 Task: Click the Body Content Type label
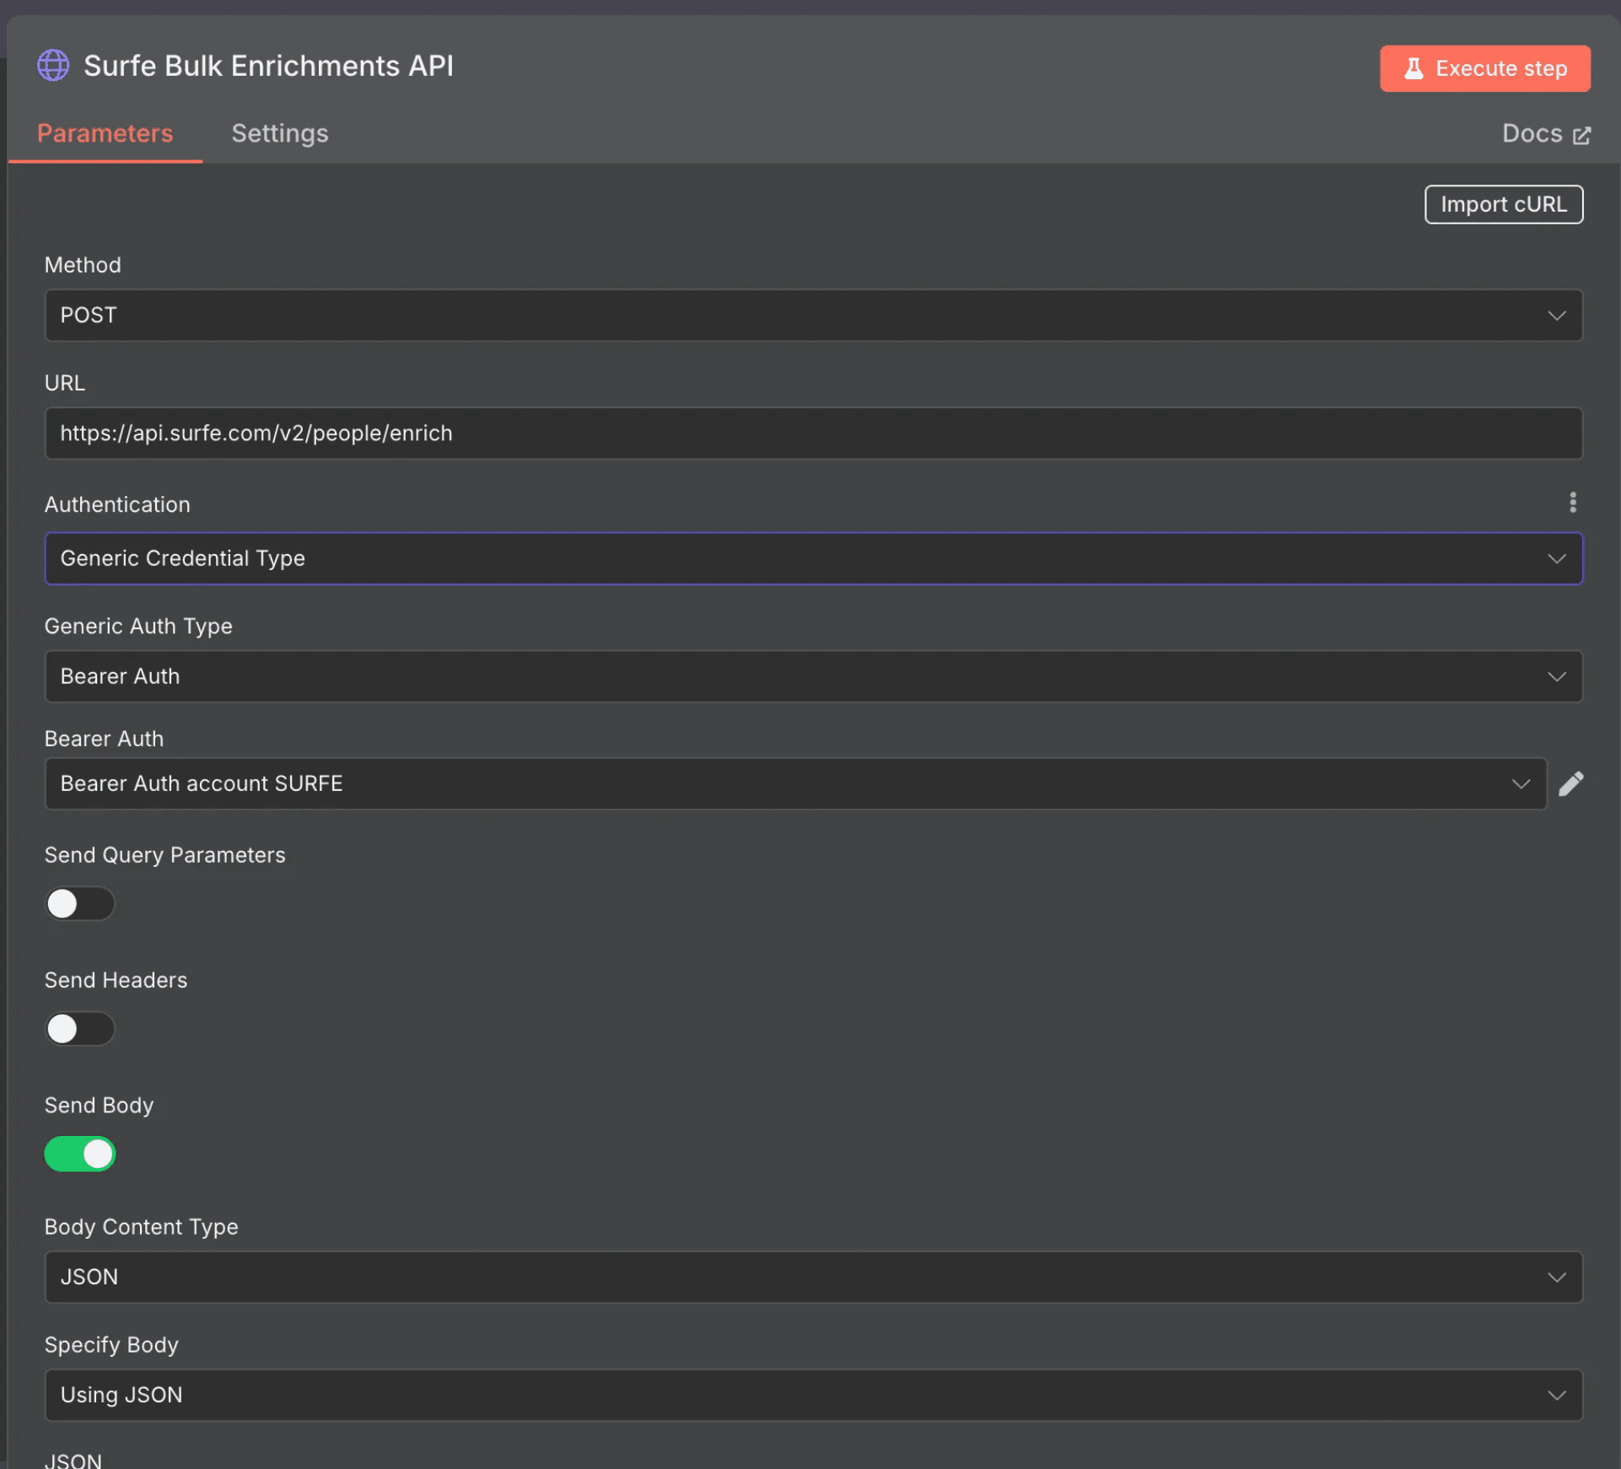pyautogui.click(x=141, y=1226)
